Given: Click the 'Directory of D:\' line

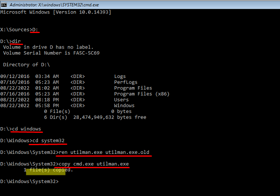Looking at the screenshot, I should [26, 64].
